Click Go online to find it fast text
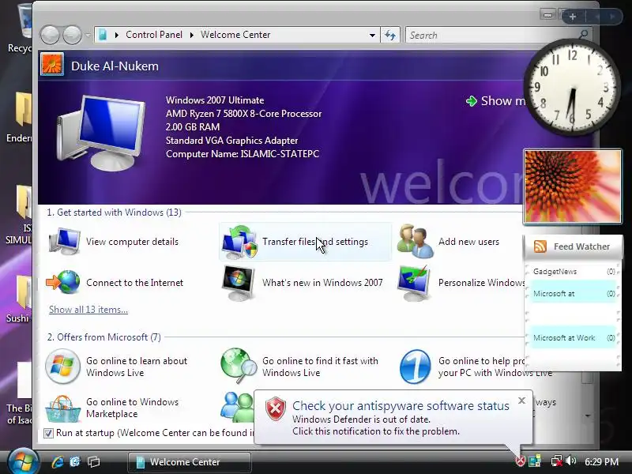This screenshot has width=632, height=474. coord(320,367)
